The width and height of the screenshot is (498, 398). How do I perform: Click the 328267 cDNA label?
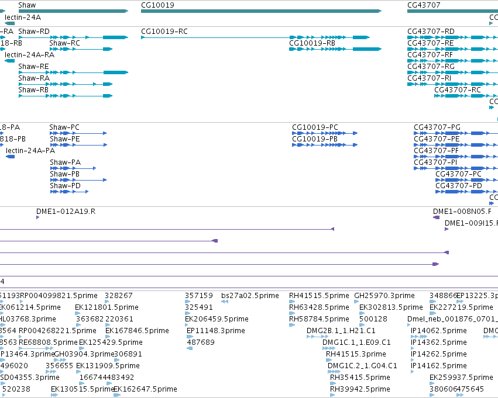coord(118,296)
